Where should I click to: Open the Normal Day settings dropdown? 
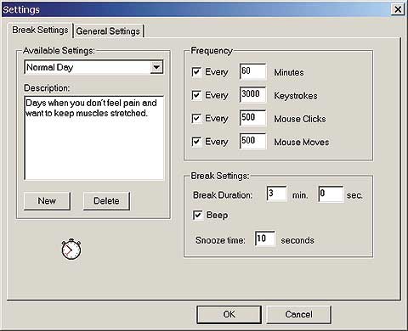[x=156, y=67]
